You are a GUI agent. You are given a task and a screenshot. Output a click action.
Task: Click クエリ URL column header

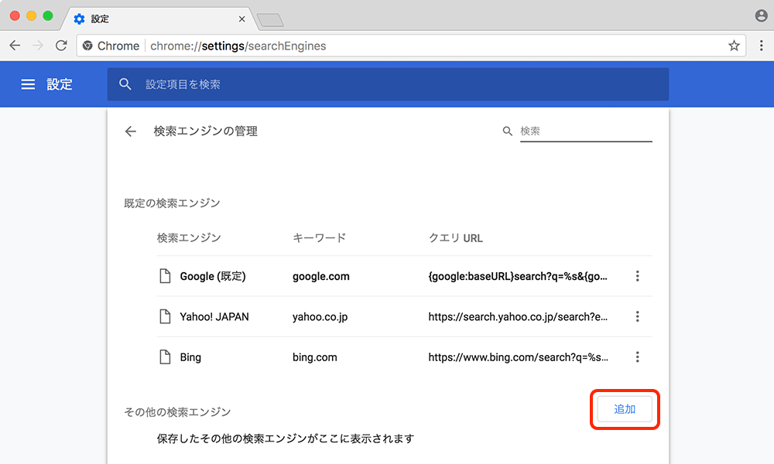456,237
